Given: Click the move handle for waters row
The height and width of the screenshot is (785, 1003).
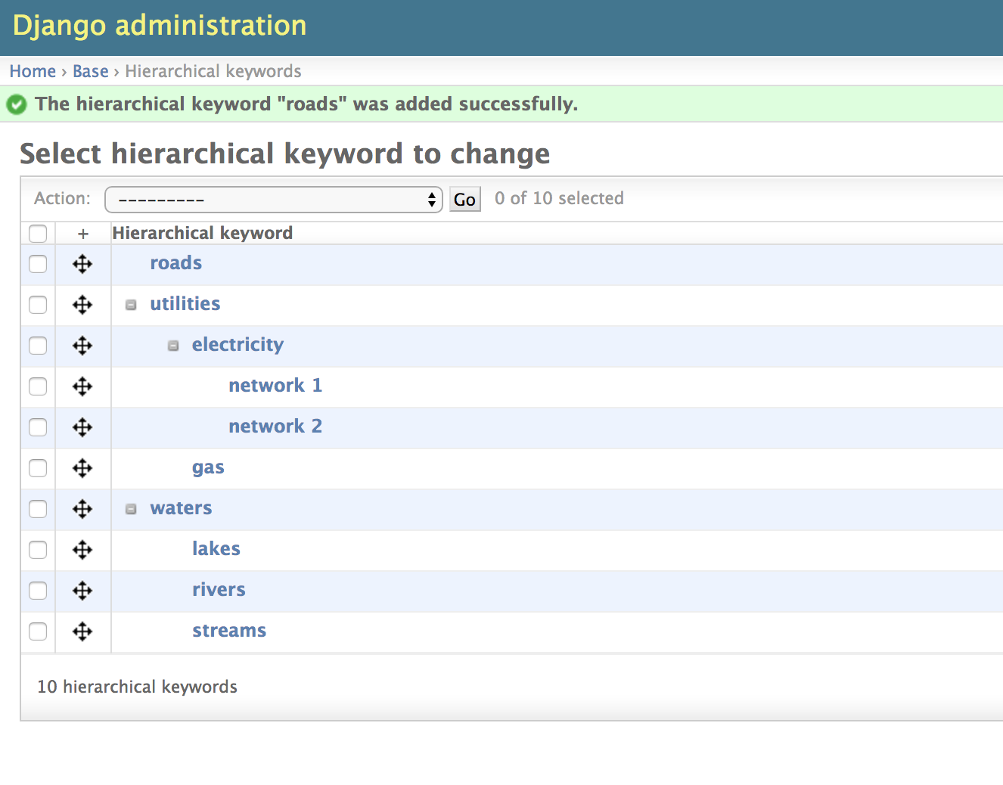Looking at the screenshot, I should [82, 509].
